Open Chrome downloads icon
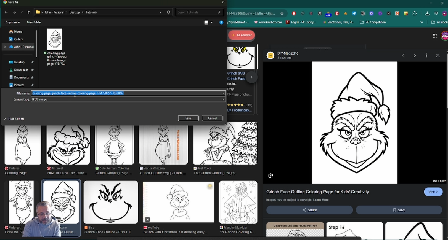The width and height of the screenshot is (448, 240). click(427, 14)
